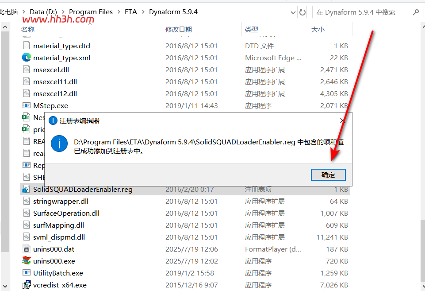This screenshot has width=425, height=291.
Task: Sort by the 修改日期 column header
Action: (179, 29)
